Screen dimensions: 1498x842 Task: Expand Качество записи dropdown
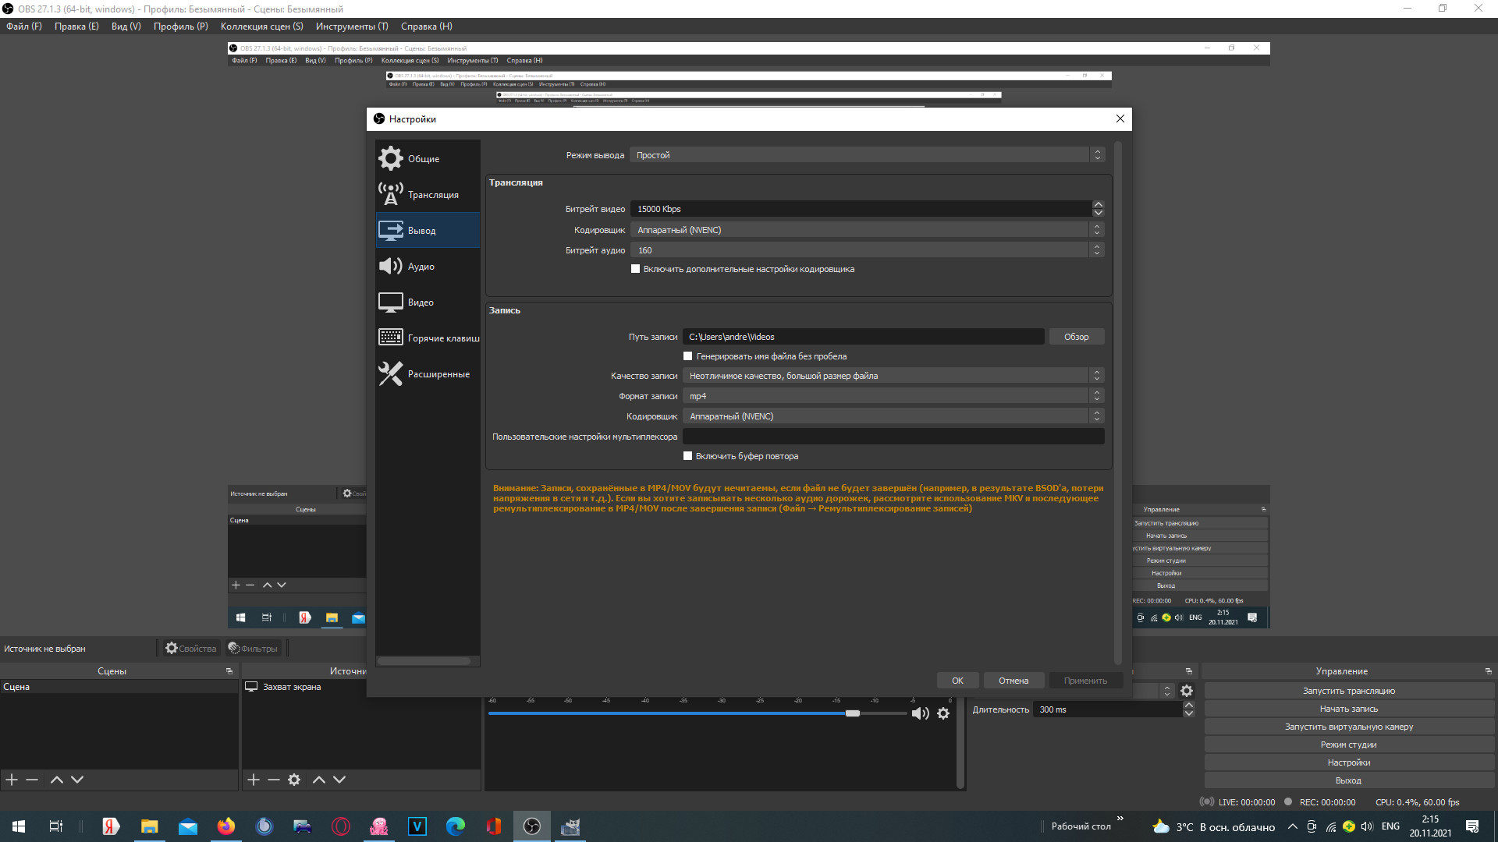[x=893, y=376]
